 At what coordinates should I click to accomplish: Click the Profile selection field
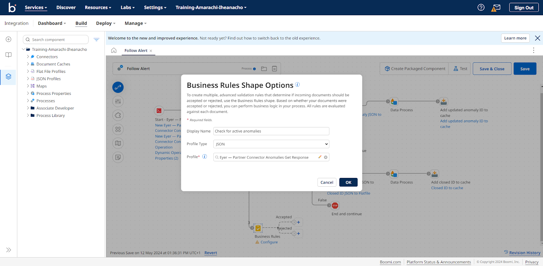271,157
